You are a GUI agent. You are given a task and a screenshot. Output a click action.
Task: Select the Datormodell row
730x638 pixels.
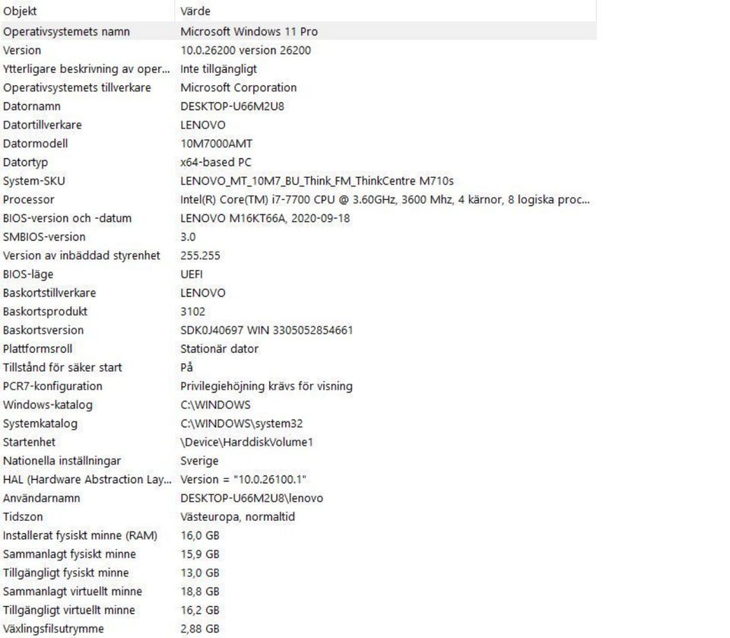298,144
